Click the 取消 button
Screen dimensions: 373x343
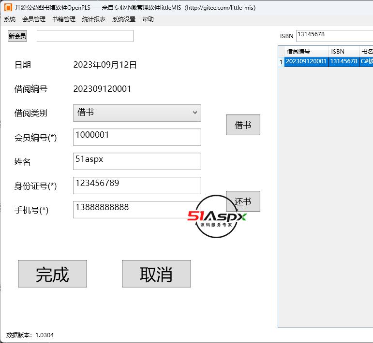click(156, 273)
